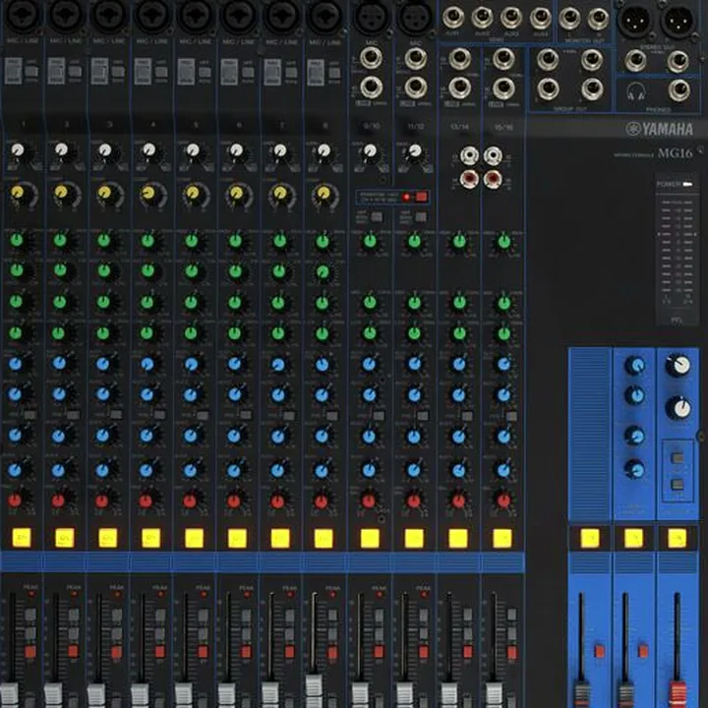
Task: Click the left STEREO OUT XLR connector
Action: click(x=633, y=20)
